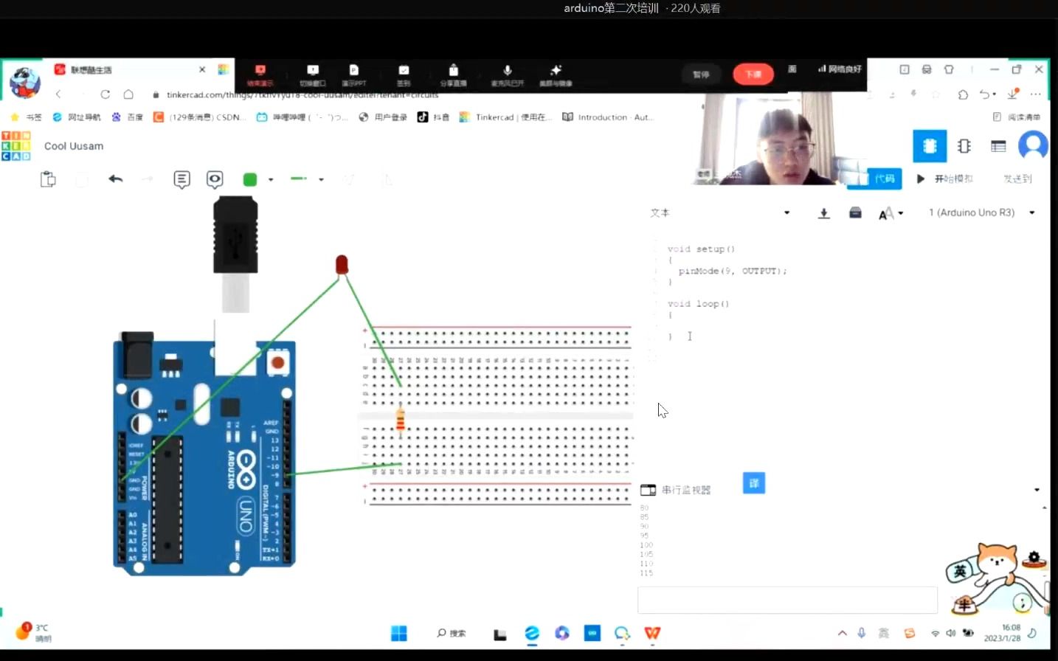
Task: Toggle the list/table view icon
Action: pos(998,145)
